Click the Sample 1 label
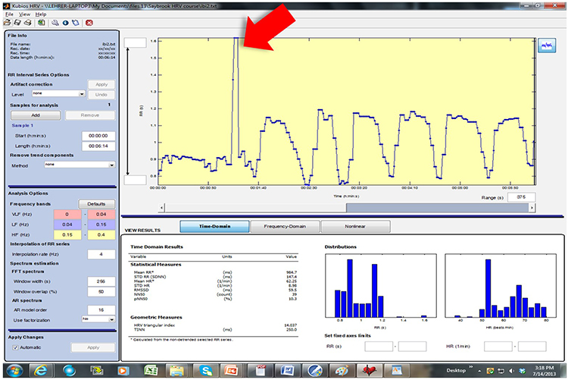 click(x=23, y=125)
